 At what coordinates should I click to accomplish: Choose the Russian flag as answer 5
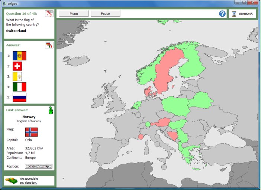point(19,97)
